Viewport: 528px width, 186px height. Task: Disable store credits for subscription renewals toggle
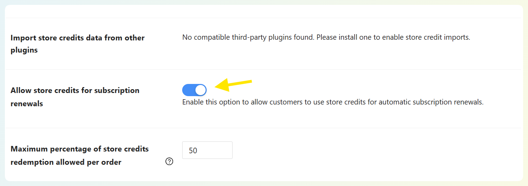(194, 90)
